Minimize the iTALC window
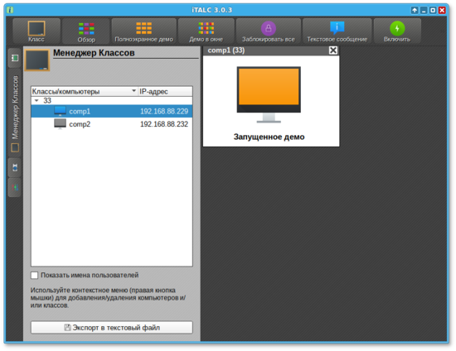This screenshot has height=351, width=456. (424, 11)
